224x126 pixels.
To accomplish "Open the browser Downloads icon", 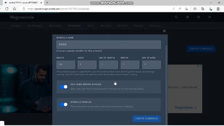I will pyautogui.click(x=210, y=9).
